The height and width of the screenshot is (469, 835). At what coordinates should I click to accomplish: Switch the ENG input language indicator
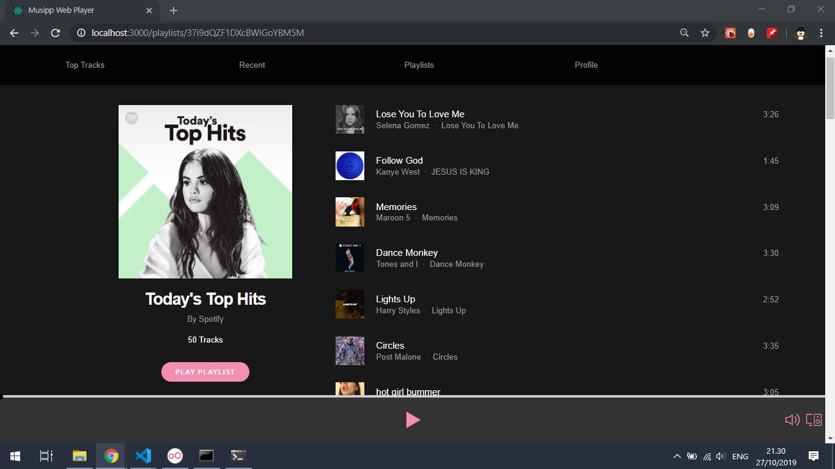740,456
